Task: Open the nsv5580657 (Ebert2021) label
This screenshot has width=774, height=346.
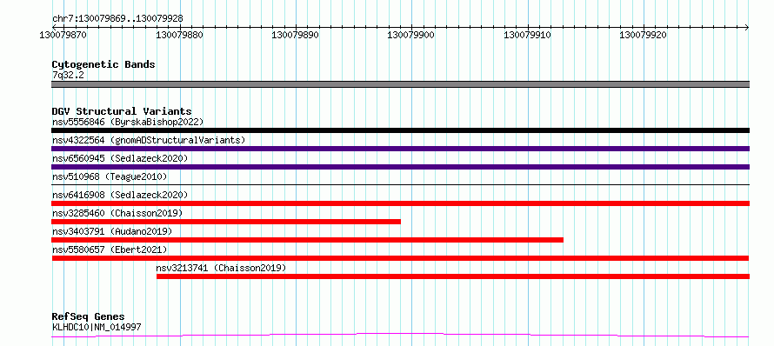Action: pos(110,250)
